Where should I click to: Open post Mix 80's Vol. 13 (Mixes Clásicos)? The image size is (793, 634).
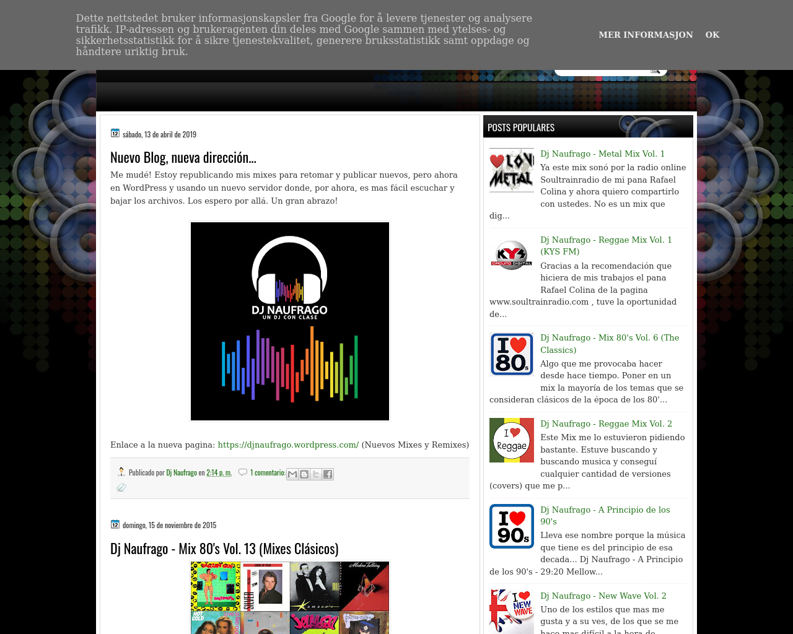tap(224, 549)
